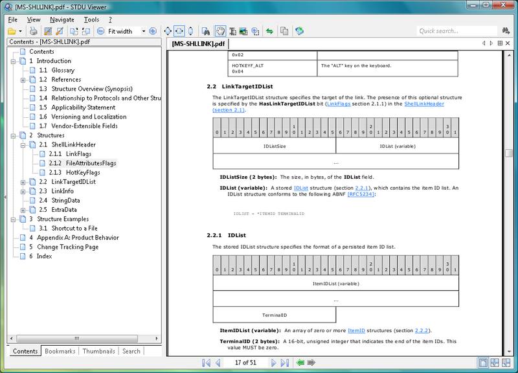This screenshot has height=373, width=518.
Task: Select 2.4 StringData in contents tree
Action: pyautogui.click(x=60, y=201)
